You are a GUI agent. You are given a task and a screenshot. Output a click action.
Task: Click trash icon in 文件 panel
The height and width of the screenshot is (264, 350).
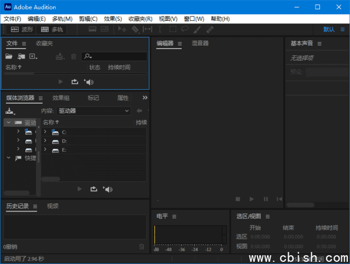(x=74, y=56)
